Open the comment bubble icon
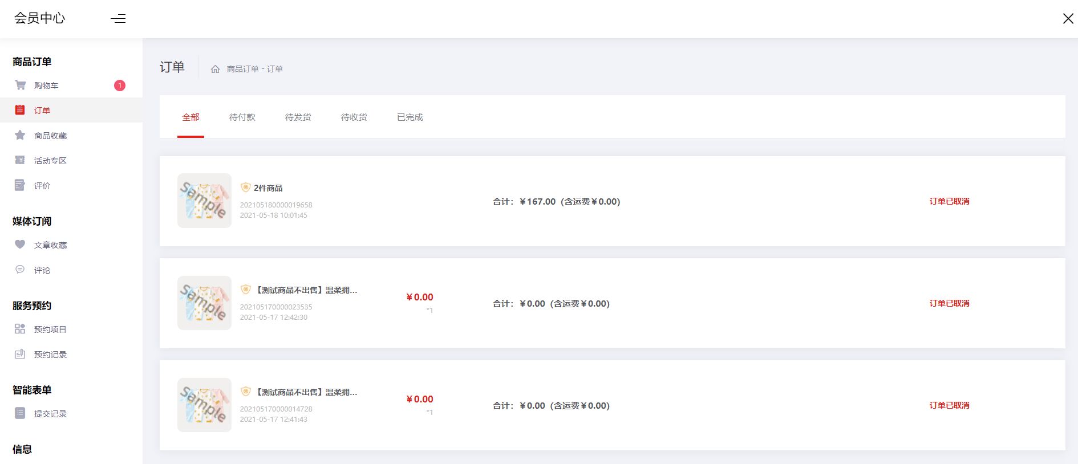 (x=20, y=269)
